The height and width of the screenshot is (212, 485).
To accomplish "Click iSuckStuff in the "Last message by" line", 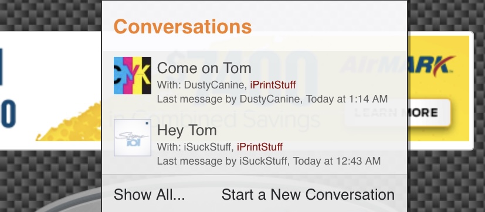I will (x=263, y=161).
